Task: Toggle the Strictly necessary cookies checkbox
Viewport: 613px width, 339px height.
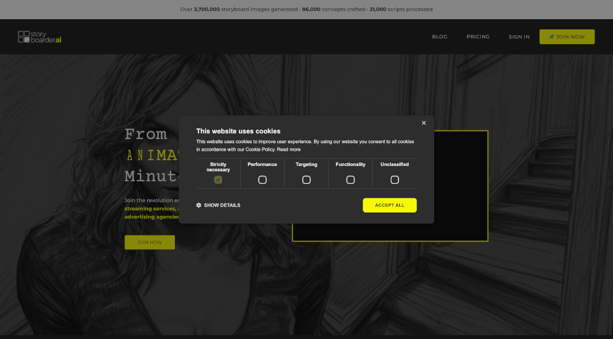Action: (x=218, y=180)
